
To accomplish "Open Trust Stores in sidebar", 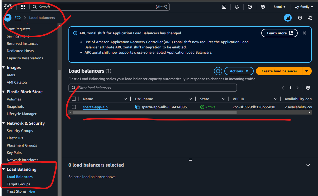I will 17,191.
